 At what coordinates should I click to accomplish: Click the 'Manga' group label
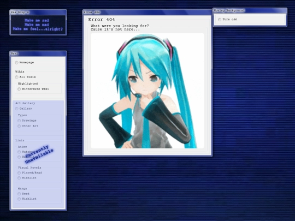[22, 188]
